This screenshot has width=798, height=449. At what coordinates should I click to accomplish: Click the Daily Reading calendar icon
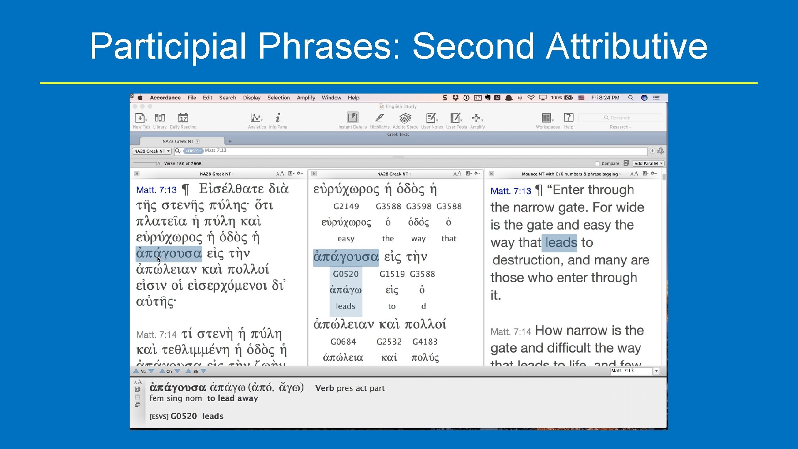point(183,118)
